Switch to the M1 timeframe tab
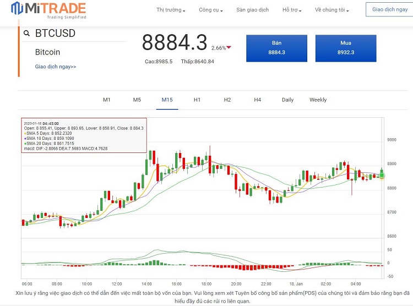 (107, 100)
